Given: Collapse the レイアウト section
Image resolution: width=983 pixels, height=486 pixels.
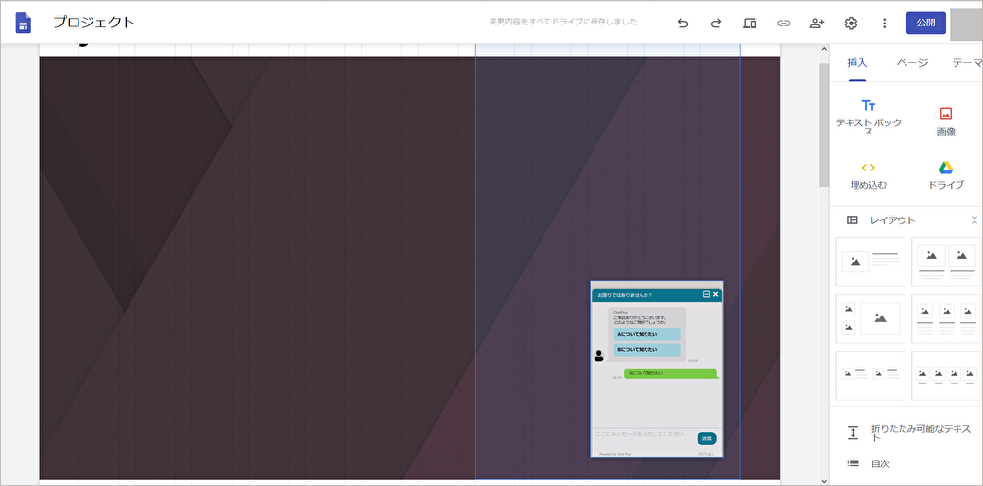Looking at the screenshot, I should click(x=974, y=219).
